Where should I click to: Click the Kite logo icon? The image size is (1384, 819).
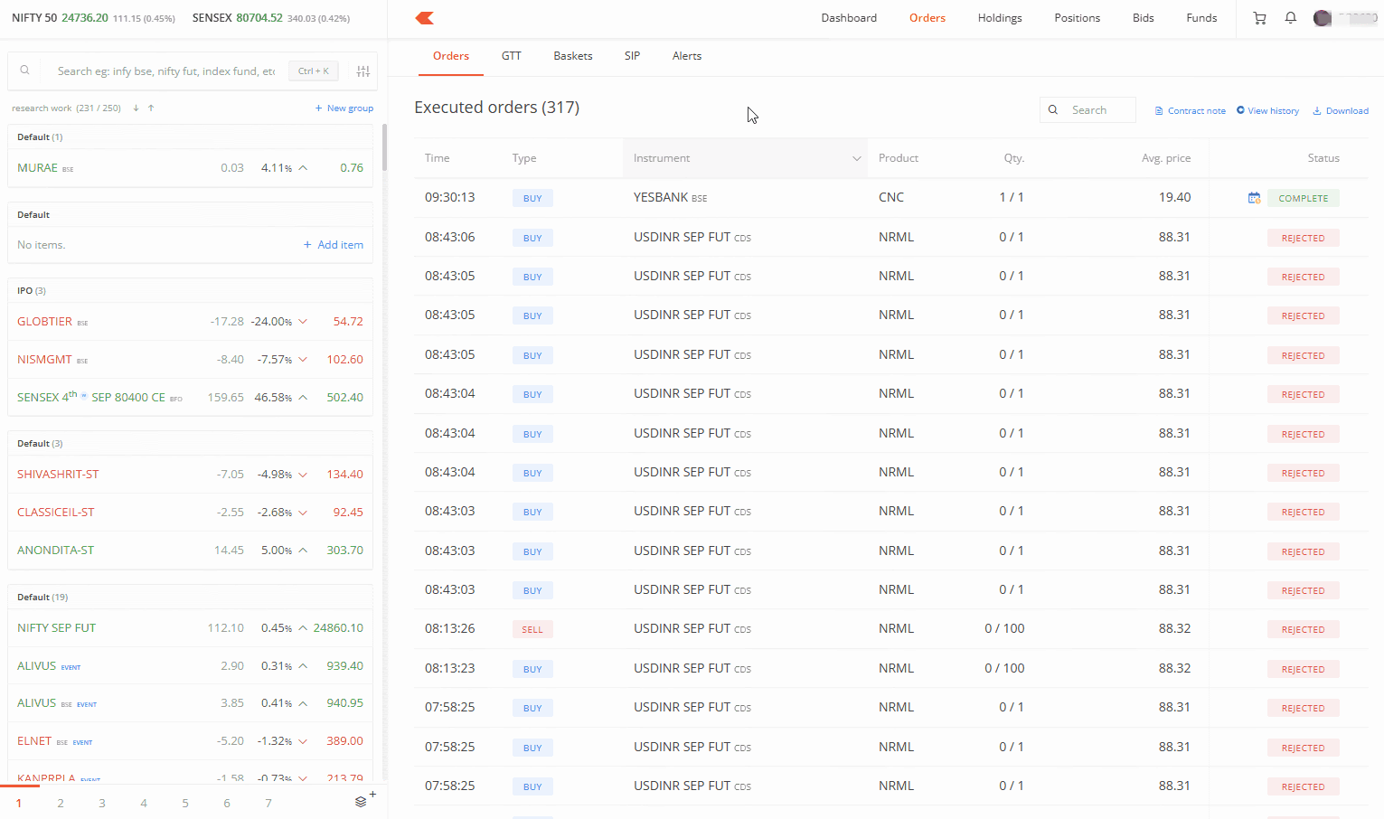click(425, 18)
